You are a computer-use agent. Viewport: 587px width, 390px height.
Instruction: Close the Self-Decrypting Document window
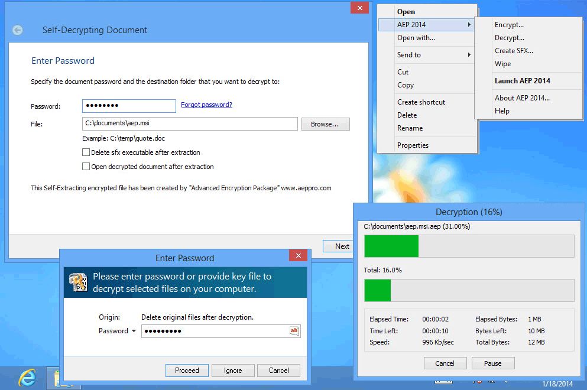[359, 8]
